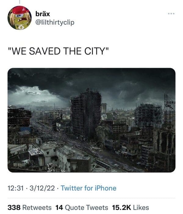183x214 pixels.
Task: View the 15.2K Likes list
Action: pyautogui.click(x=130, y=208)
